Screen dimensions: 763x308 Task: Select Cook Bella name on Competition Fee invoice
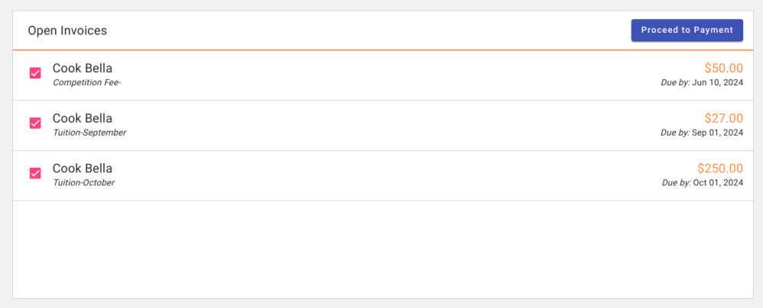click(x=82, y=69)
